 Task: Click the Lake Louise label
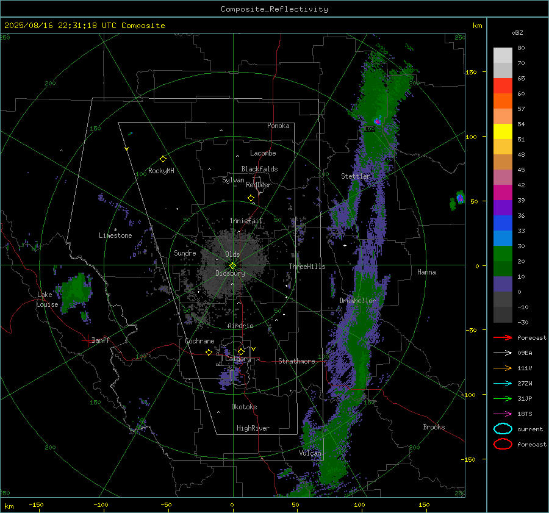pyautogui.click(x=48, y=300)
